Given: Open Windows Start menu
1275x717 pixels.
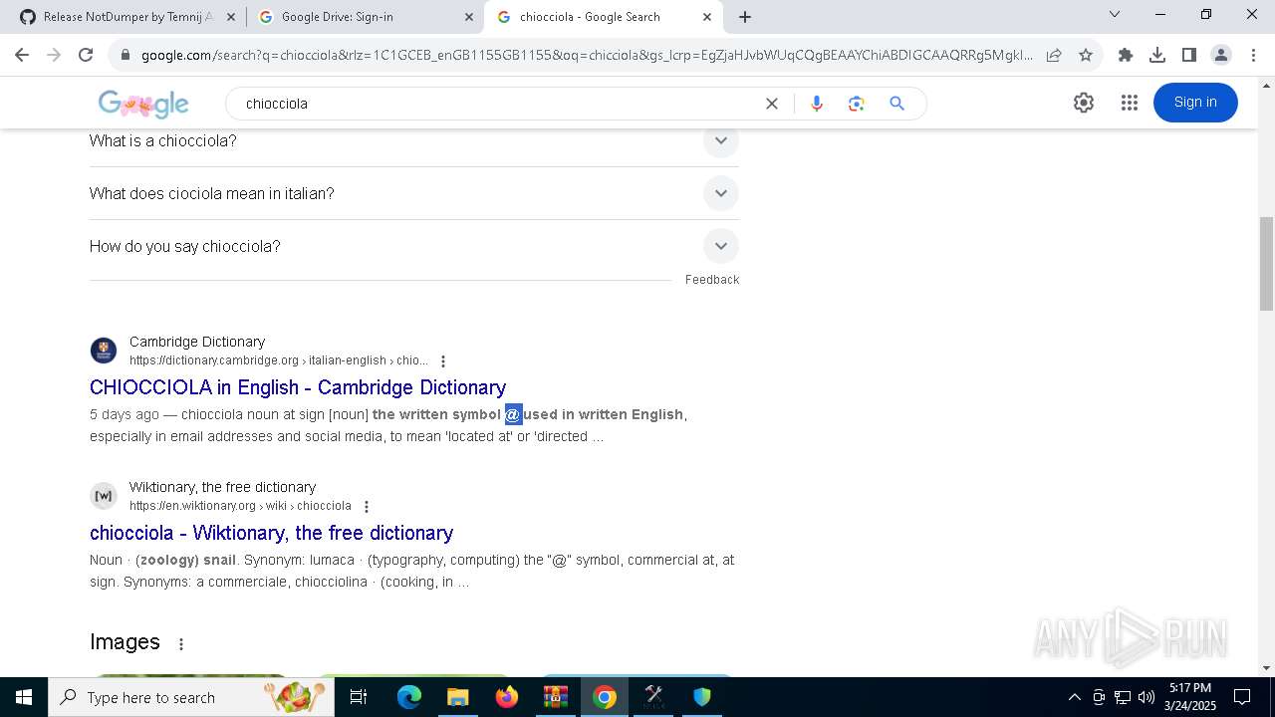Looking at the screenshot, I should pyautogui.click(x=24, y=697).
